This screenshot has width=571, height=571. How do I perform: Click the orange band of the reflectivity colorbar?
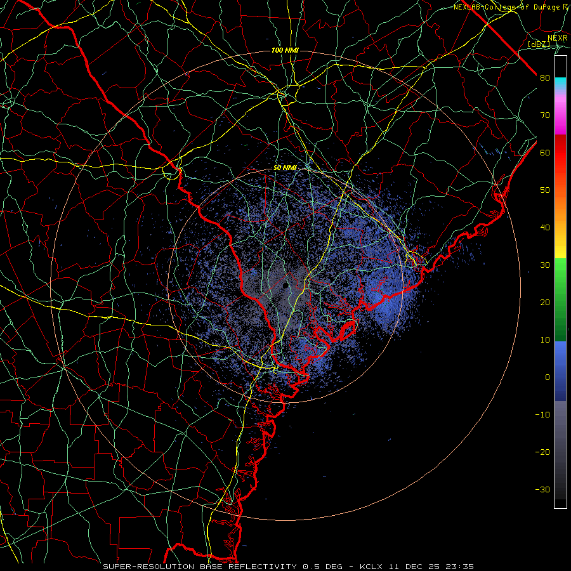pos(560,204)
